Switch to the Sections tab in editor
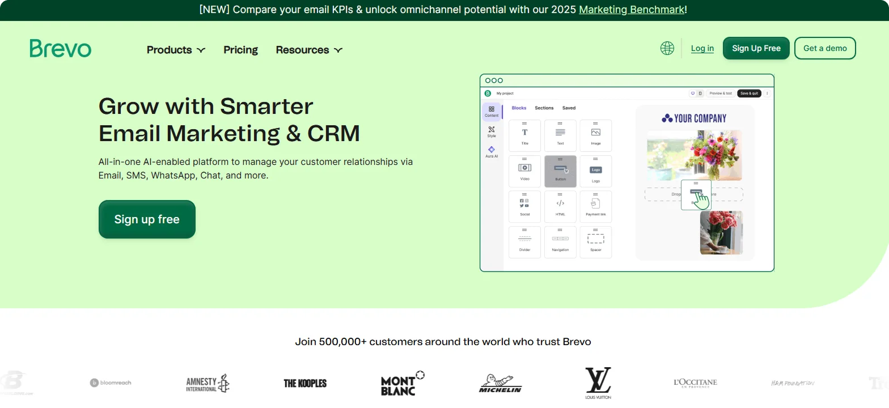Screen dimensions: 889x408 point(544,108)
